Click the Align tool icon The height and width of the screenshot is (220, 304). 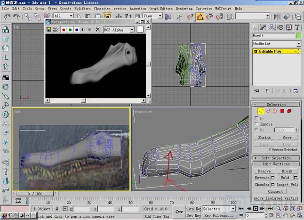[287, 17]
